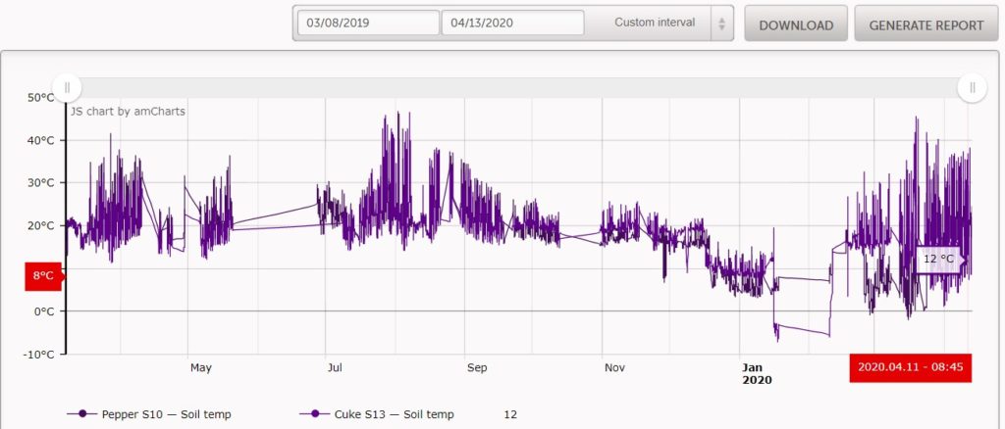Toggle the Pepper S10 — Soil temp legend label
The height and width of the screenshot is (429, 1005).
tap(166, 414)
